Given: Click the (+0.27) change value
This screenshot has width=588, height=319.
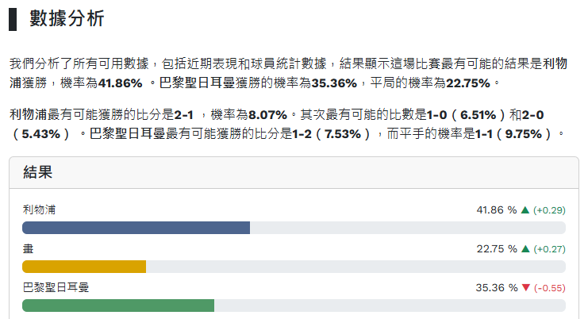Looking at the screenshot, I should pos(549,248).
